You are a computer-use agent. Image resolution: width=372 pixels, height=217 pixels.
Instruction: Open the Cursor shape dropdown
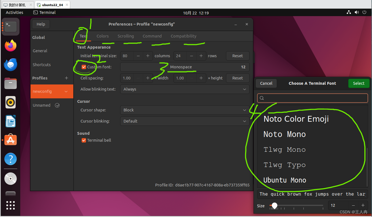point(185,110)
